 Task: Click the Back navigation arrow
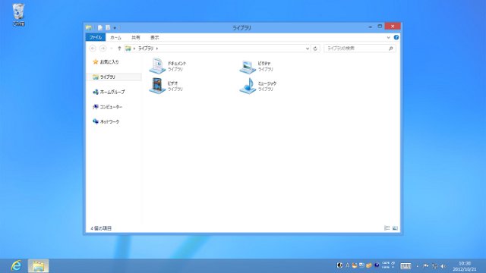coord(93,49)
